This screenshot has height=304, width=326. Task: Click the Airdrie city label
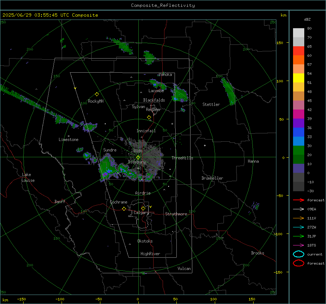(143, 193)
